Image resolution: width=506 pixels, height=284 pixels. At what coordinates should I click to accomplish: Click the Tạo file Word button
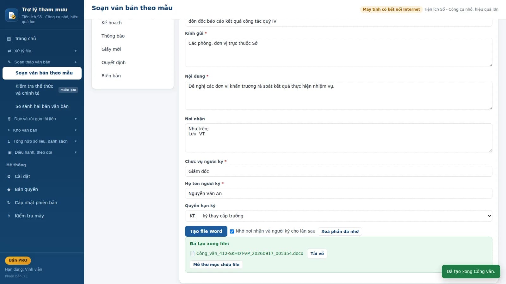click(206, 231)
